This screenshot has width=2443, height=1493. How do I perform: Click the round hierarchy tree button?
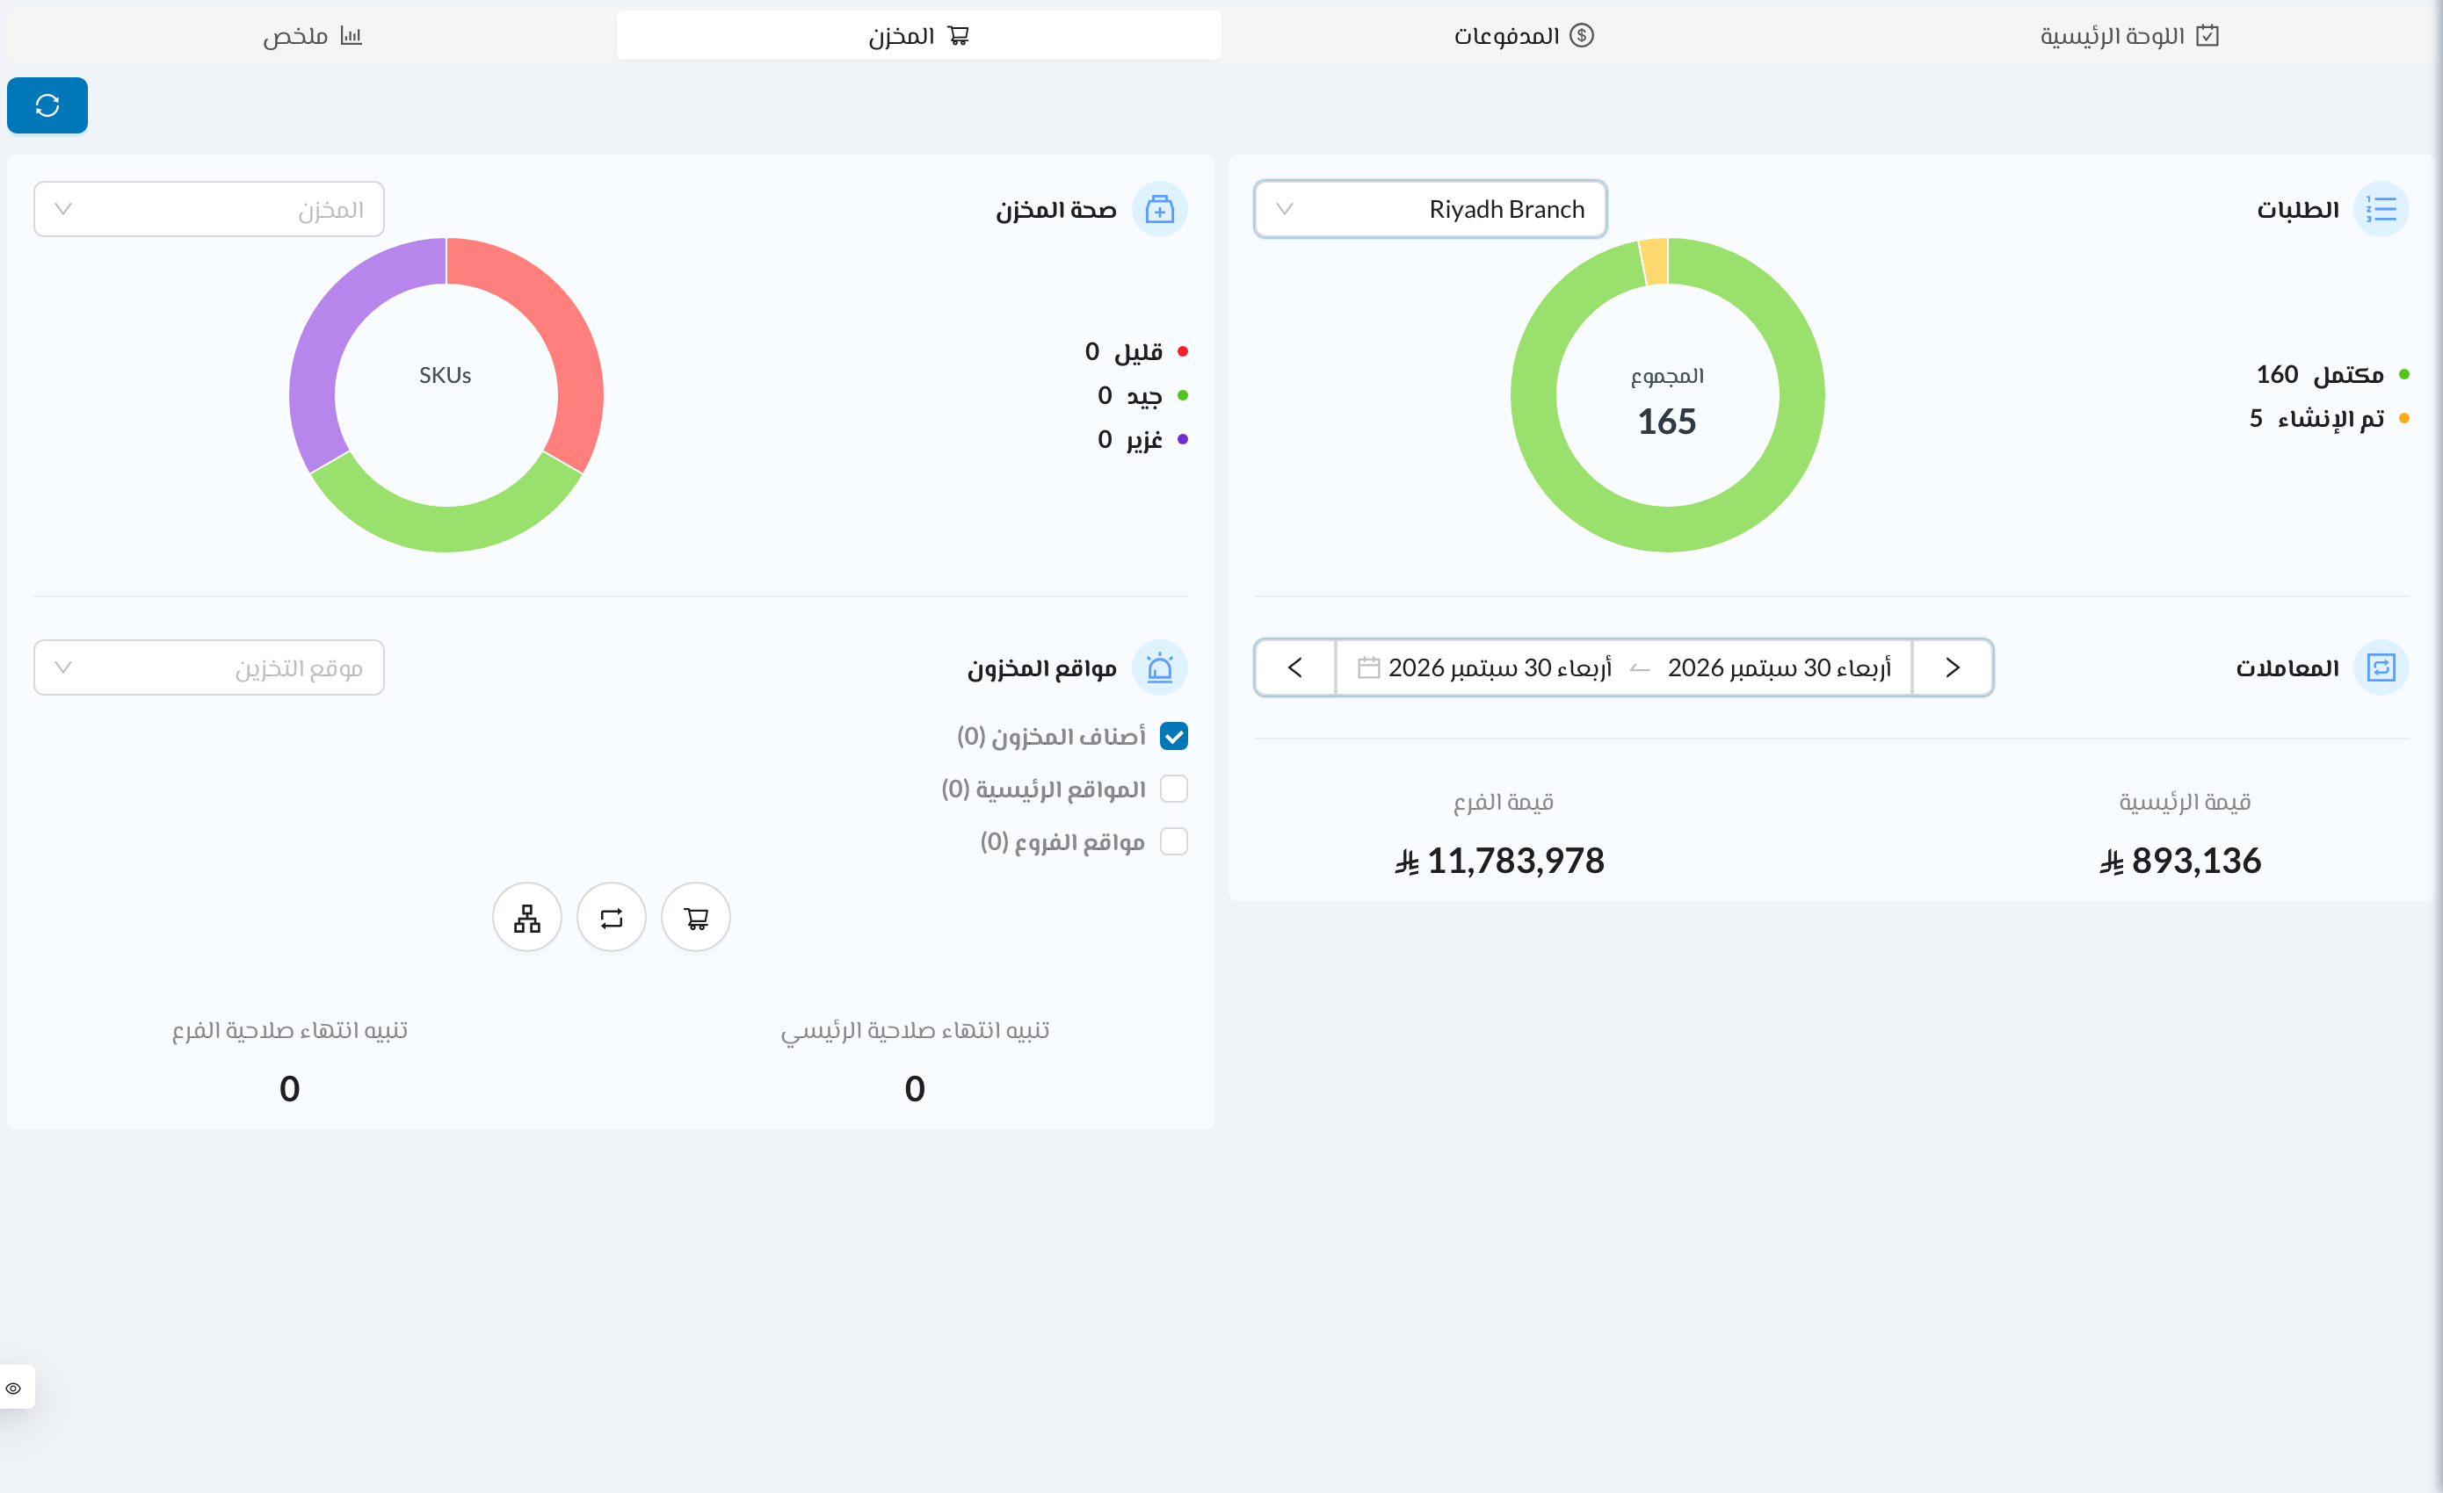click(527, 918)
